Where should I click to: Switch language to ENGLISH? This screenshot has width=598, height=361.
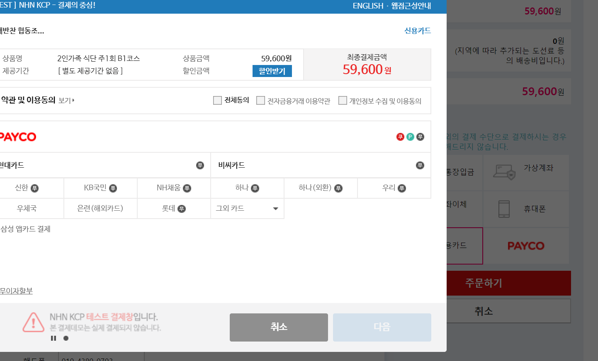(x=368, y=6)
